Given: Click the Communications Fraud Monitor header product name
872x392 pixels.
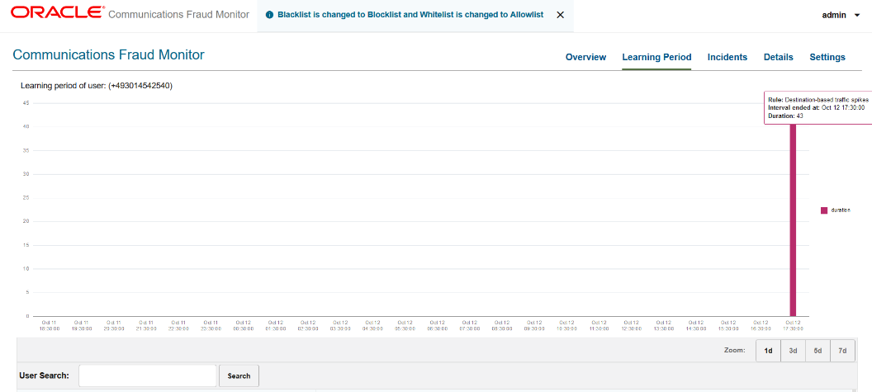Looking at the screenshot, I should (178, 15).
